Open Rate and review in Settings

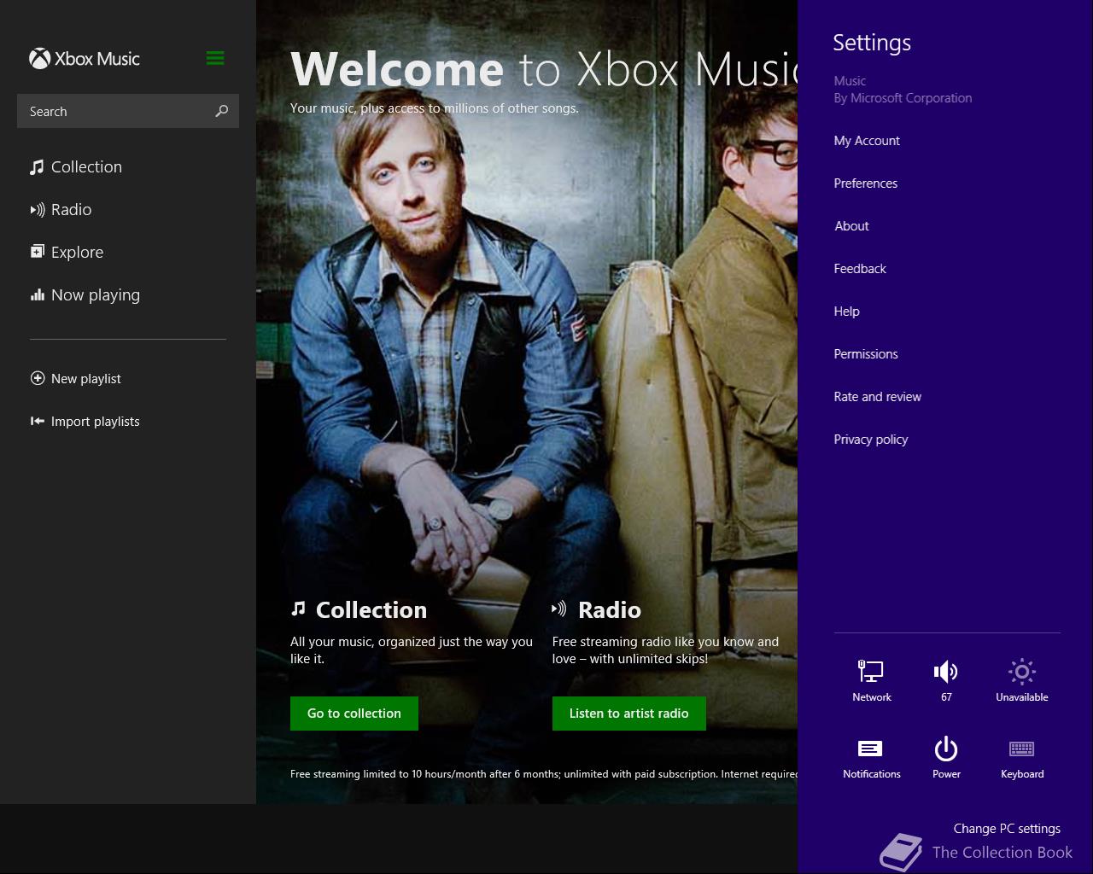point(877,397)
